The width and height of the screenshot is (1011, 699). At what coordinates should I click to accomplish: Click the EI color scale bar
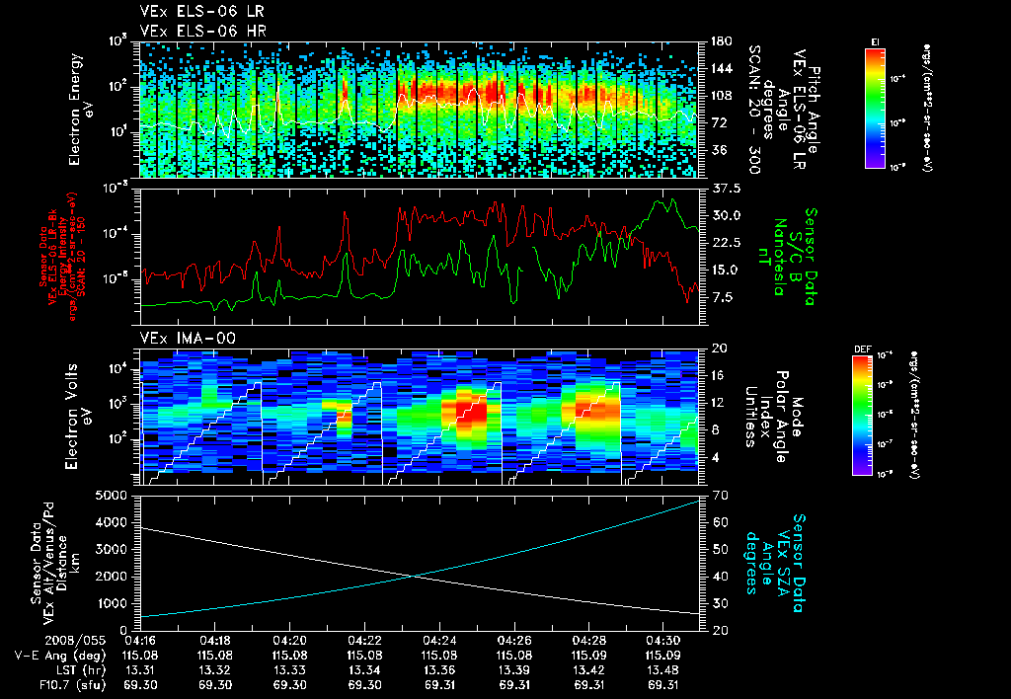[875, 108]
